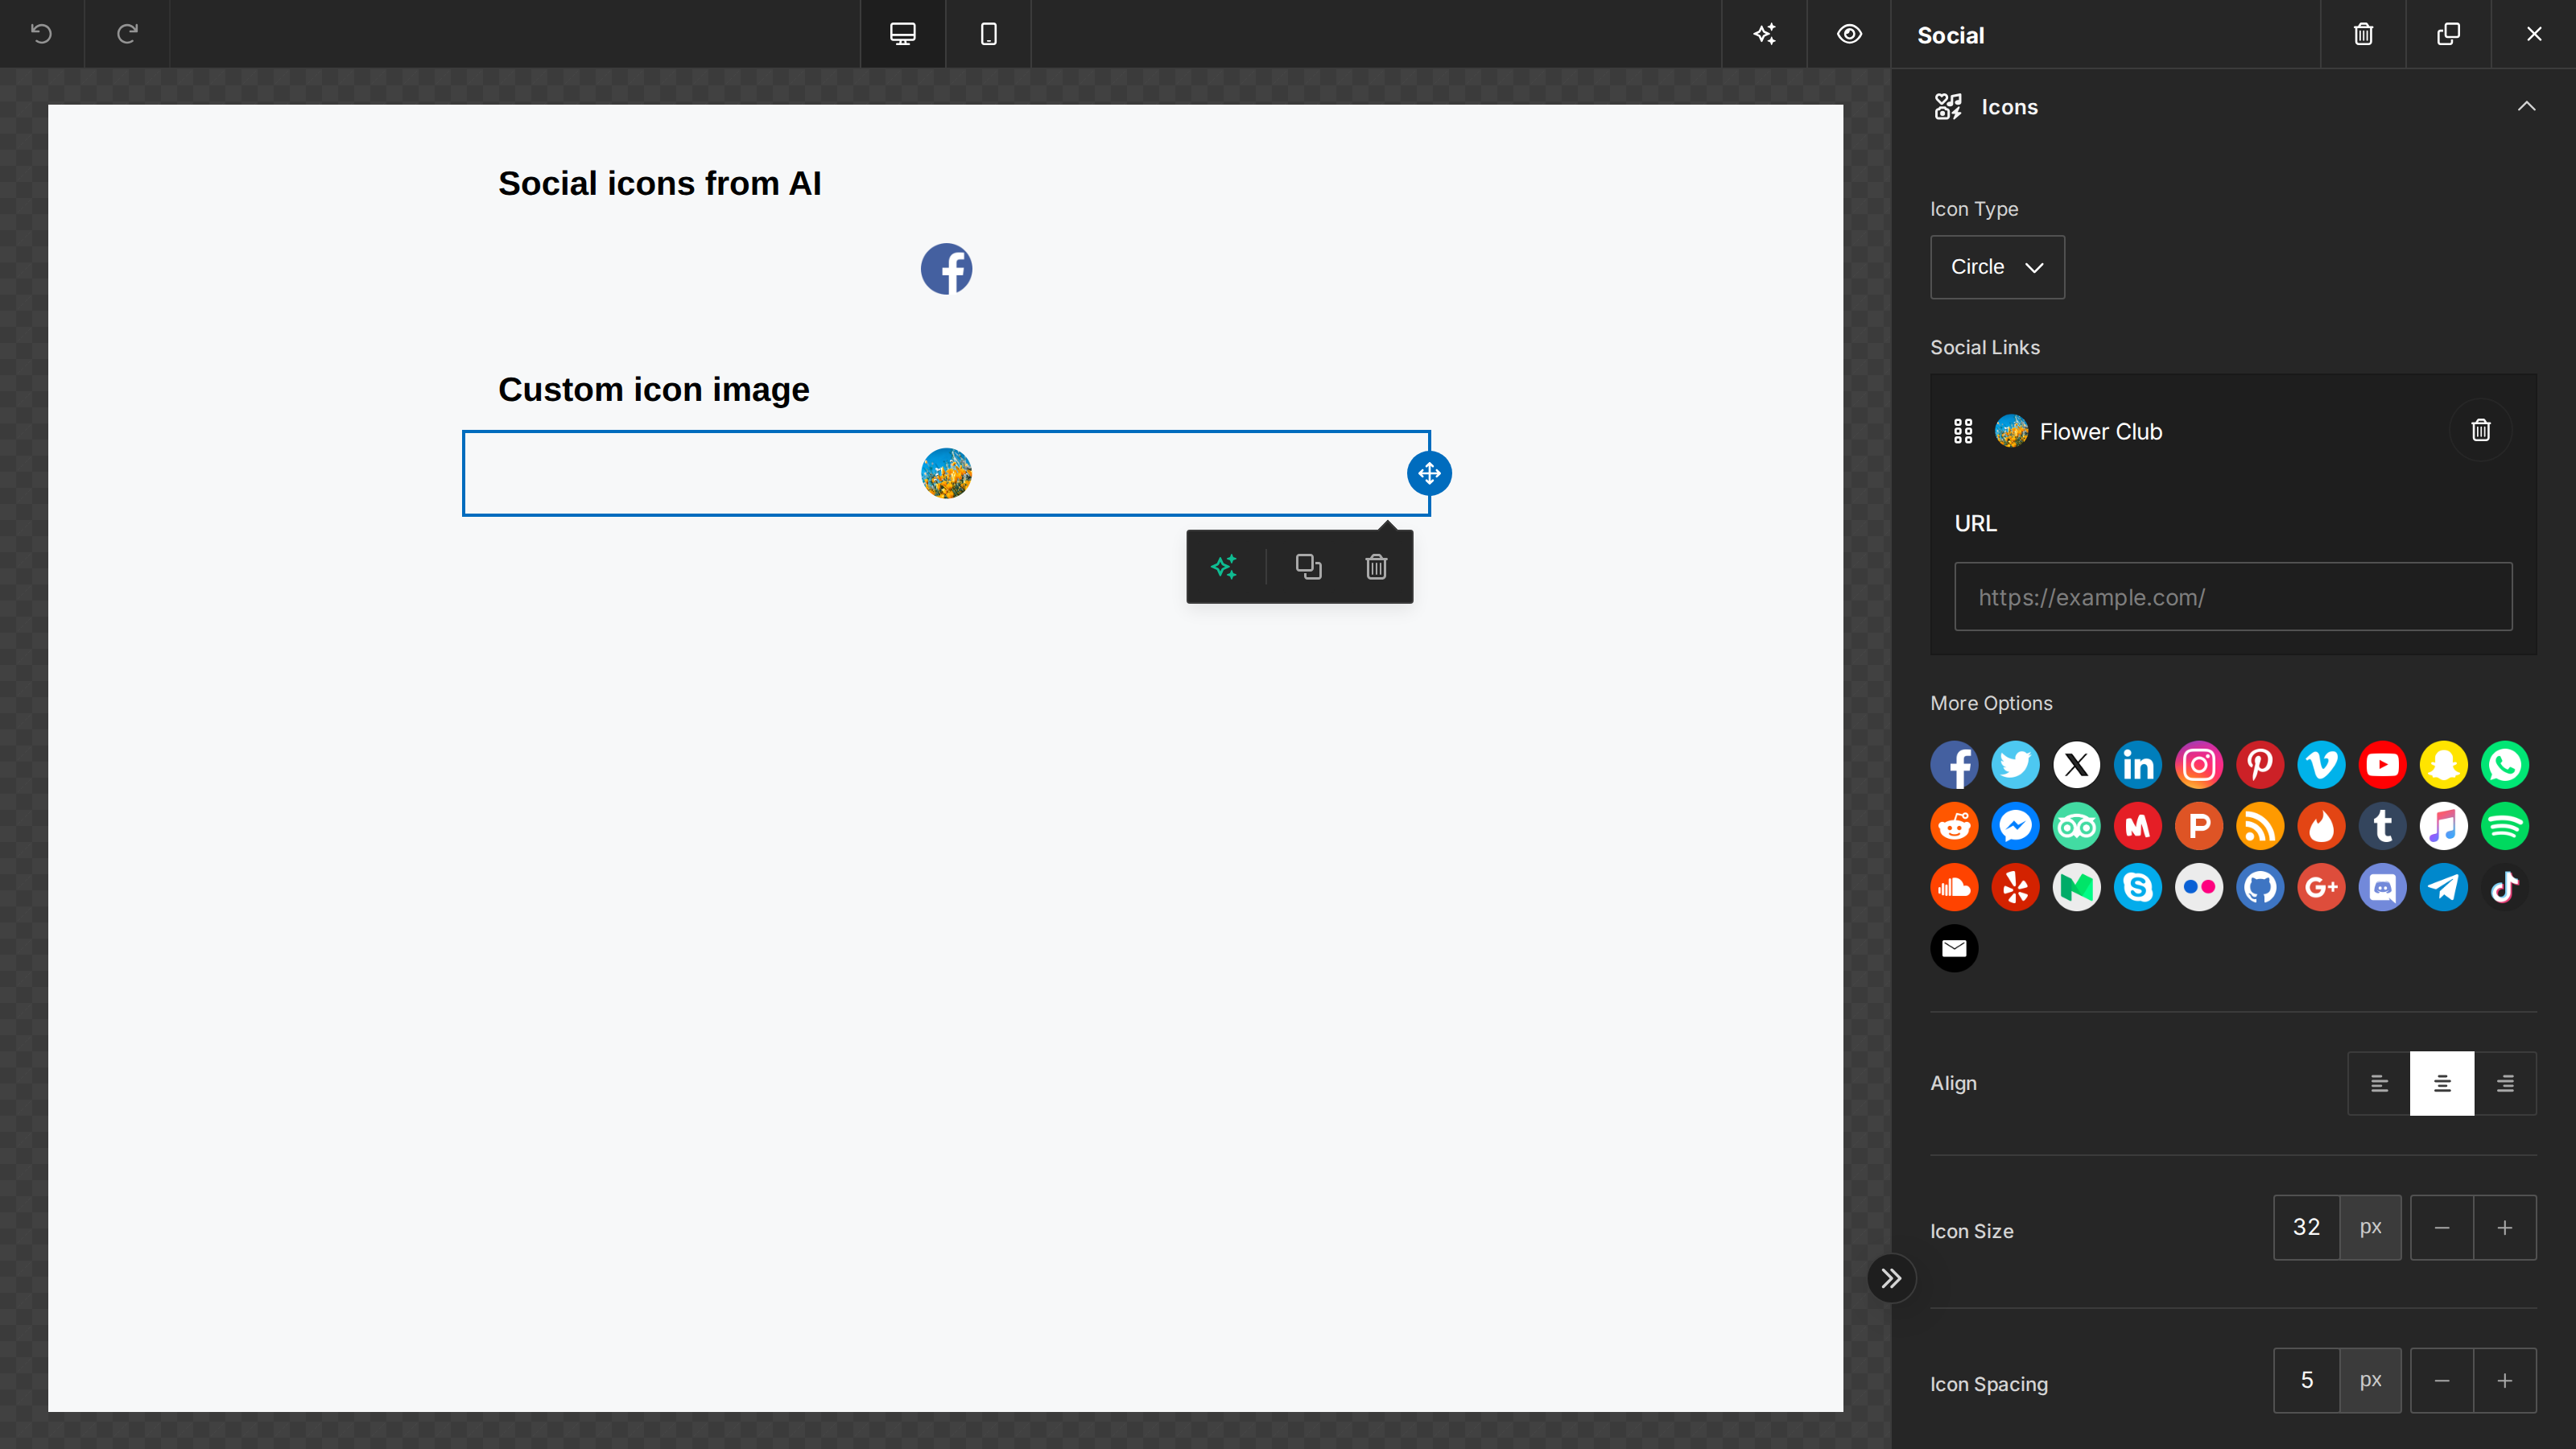Close the Social settings panel
The width and height of the screenshot is (2576, 1449).
2534,34
